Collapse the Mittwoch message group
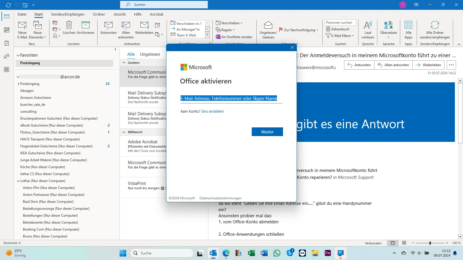 (x=124, y=132)
